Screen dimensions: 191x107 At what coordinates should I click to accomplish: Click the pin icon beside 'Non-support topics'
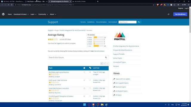(x=114, y=83)
